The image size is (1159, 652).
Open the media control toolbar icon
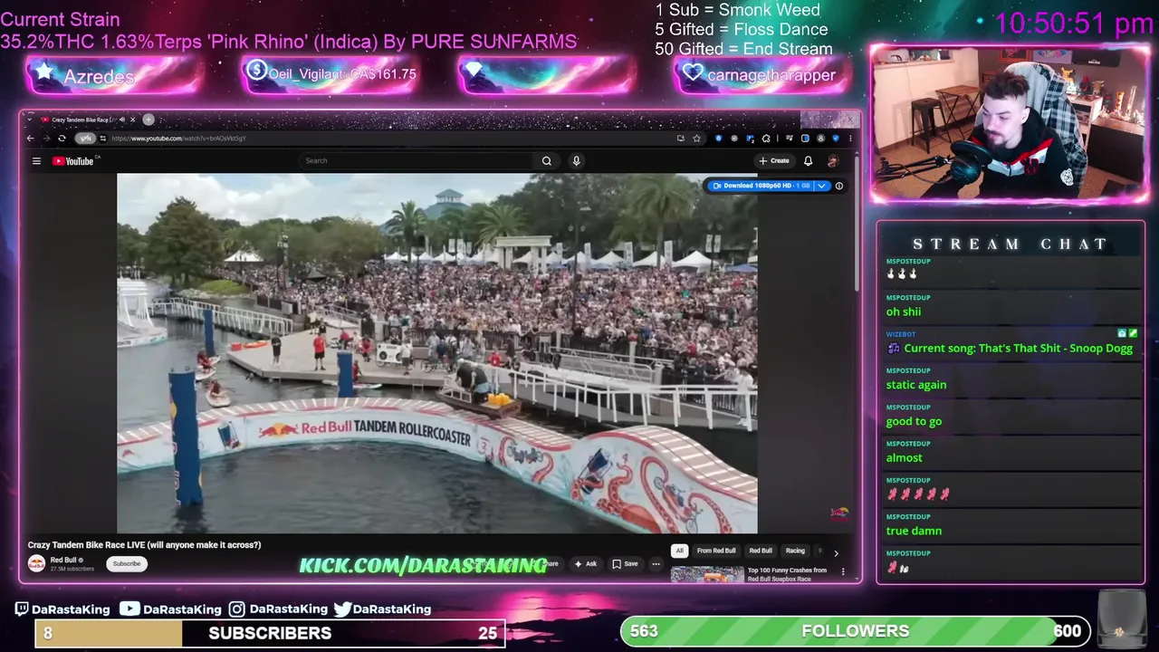click(x=789, y=138)
